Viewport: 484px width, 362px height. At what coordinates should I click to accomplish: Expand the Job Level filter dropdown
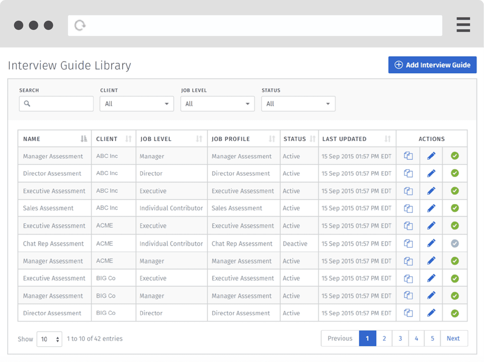point(217,104)
